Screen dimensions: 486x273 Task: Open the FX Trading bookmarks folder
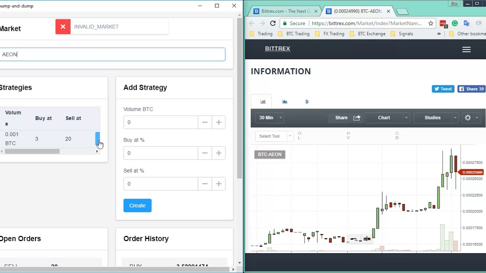click(x=330, y=34)
